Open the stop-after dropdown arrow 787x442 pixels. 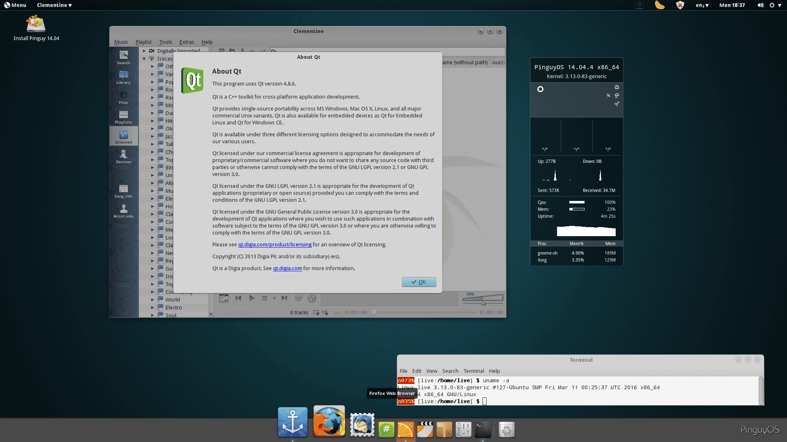point(274,298)
